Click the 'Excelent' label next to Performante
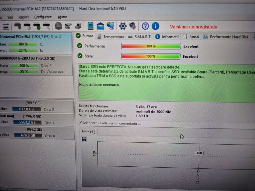Viewport: 255px width, 191px height. point(191,46)
